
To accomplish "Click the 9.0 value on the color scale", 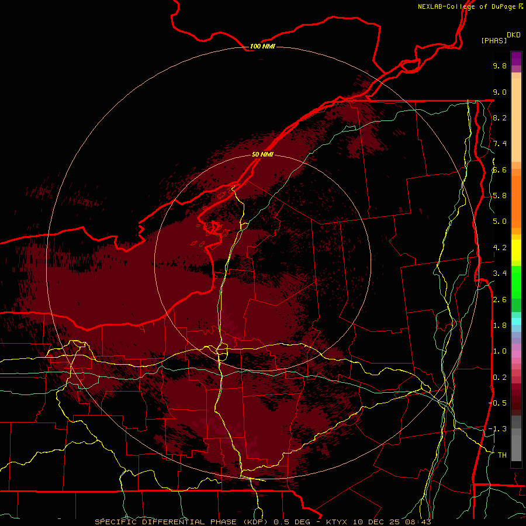I will 500,92.
